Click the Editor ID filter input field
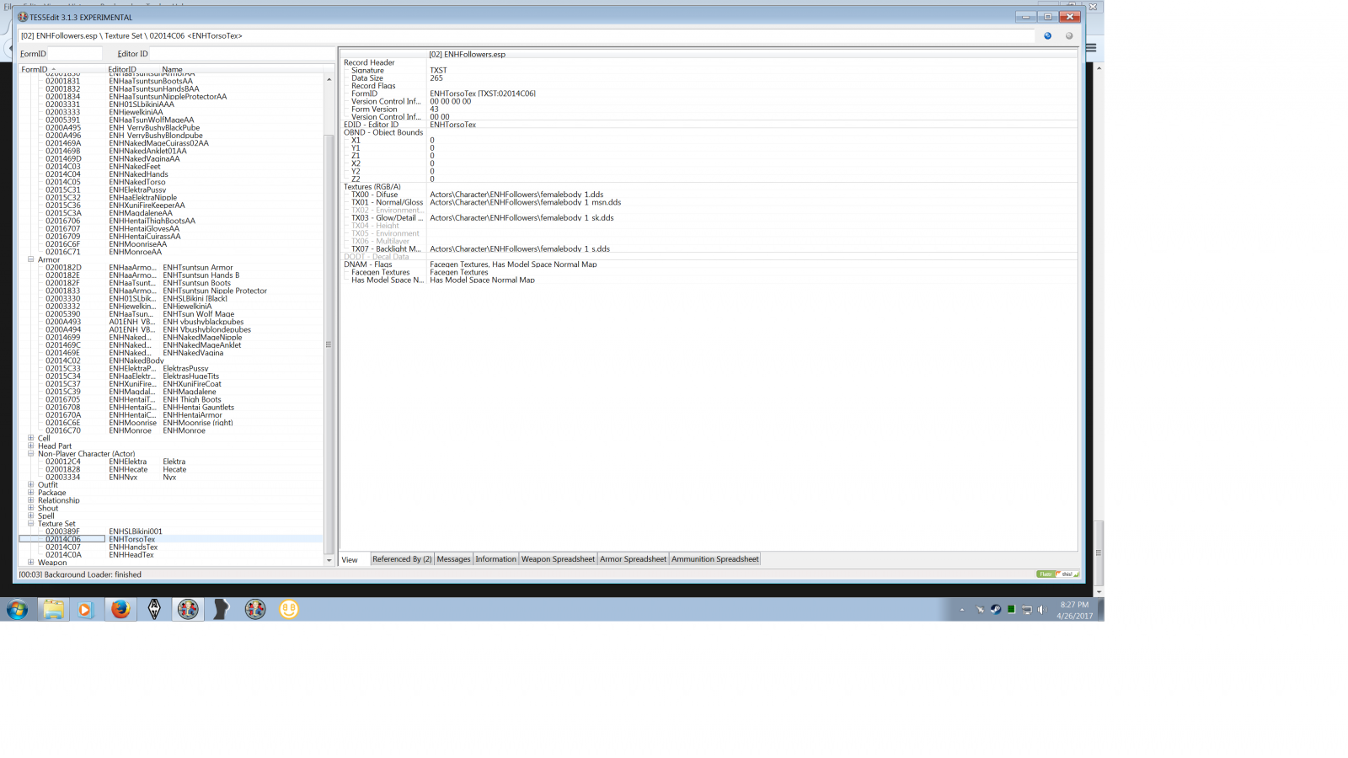Viewport: 1348px width, 758px height. click(x=243, y=54)
